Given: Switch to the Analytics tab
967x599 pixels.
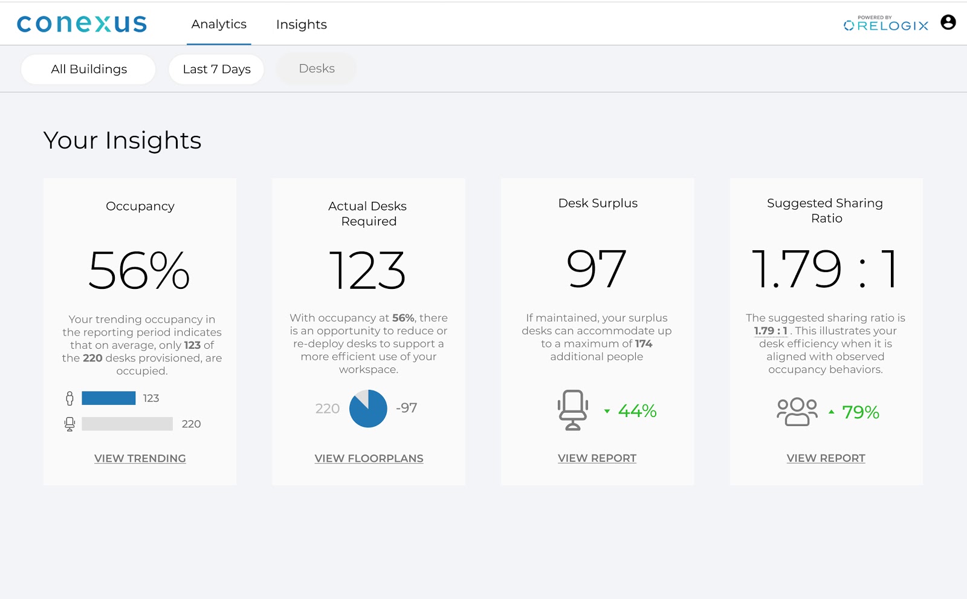Looking at the screenshot, I should (x=219, y=24).
